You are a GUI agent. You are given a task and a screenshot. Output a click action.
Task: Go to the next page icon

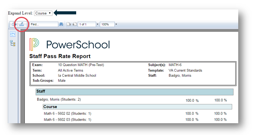tap(69, 24)
